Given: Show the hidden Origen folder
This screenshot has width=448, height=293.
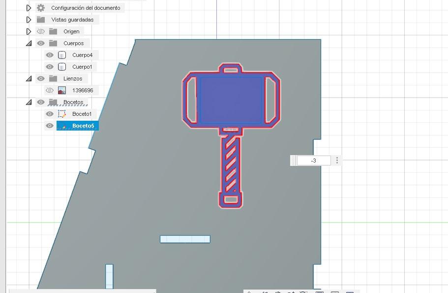Looking at the screenshot, I should [x=41, y=31].
